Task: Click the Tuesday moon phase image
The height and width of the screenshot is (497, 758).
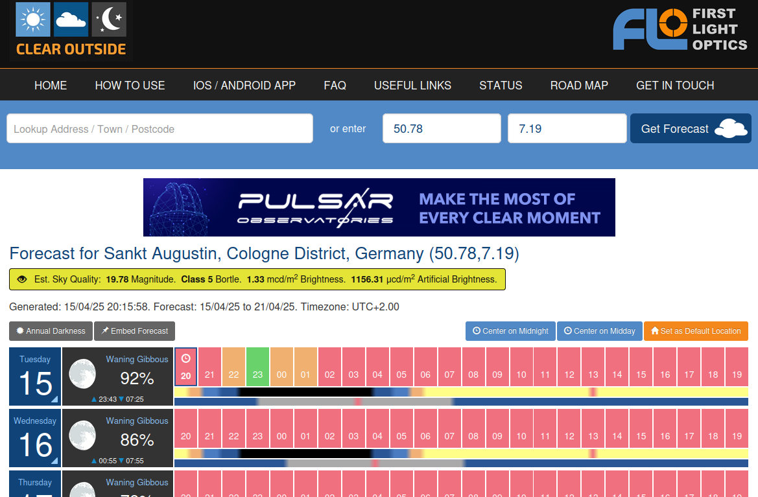Action: 82,373
